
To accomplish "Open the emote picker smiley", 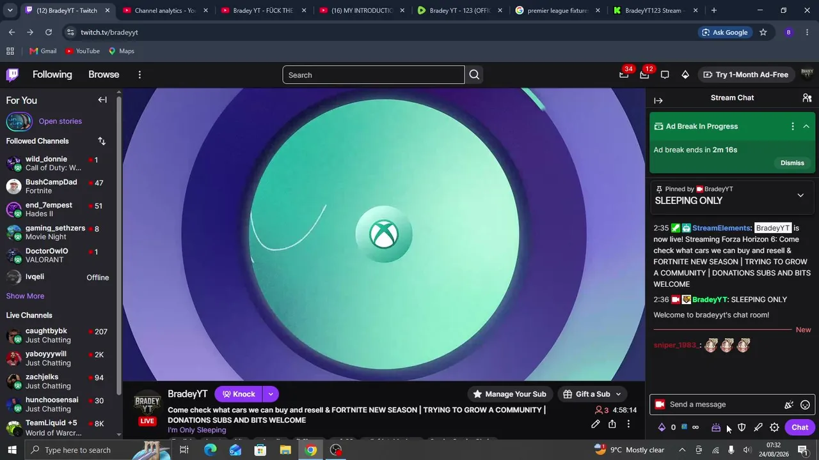I will (806, 404).
